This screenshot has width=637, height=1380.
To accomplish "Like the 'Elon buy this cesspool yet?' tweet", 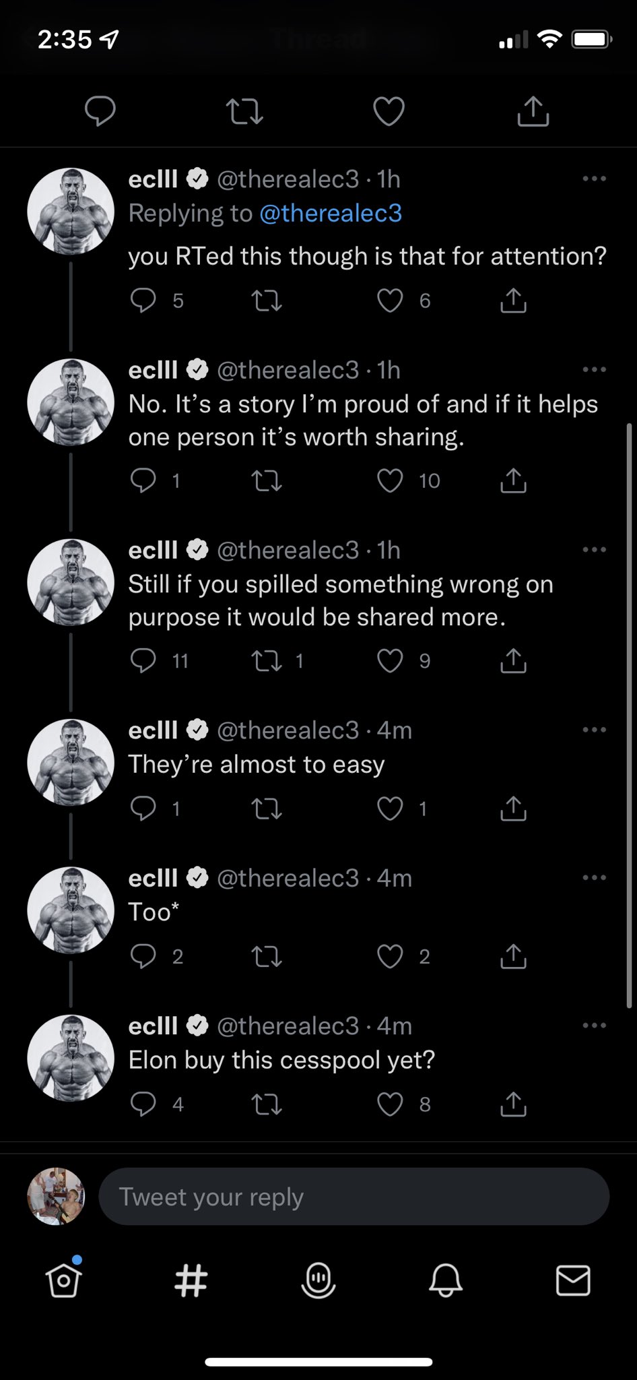I will point(390,1104).
